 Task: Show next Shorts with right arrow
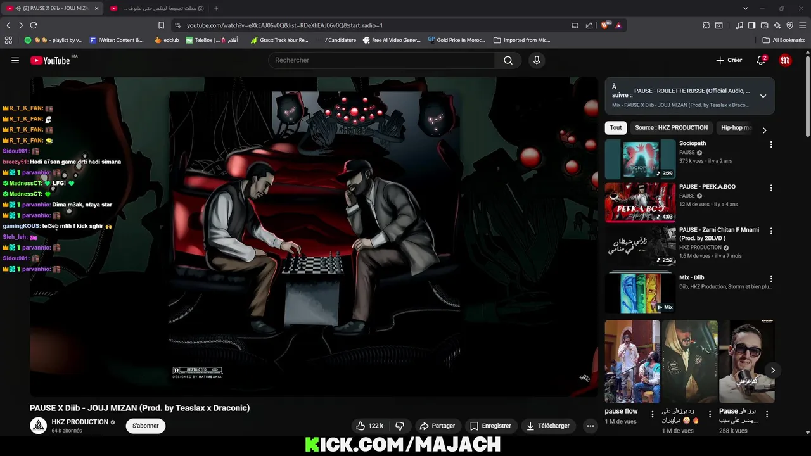[772, 370]
